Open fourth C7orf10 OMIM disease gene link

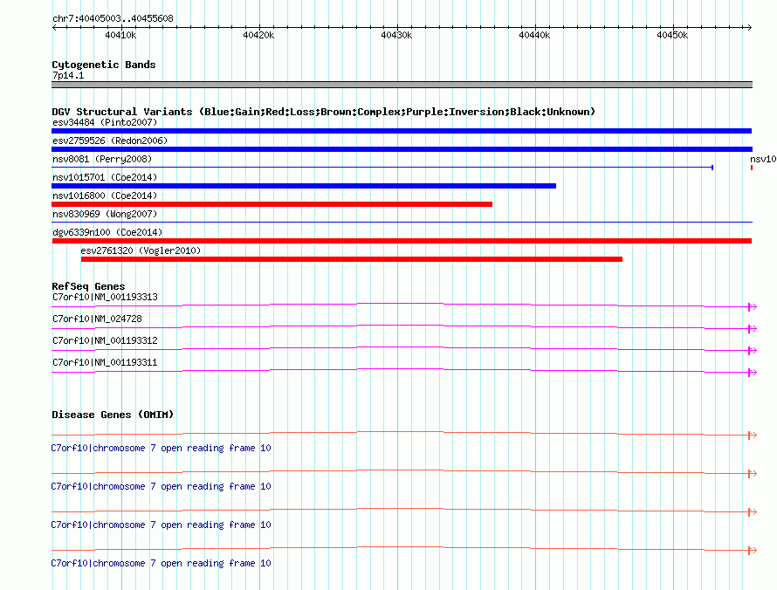161,563
